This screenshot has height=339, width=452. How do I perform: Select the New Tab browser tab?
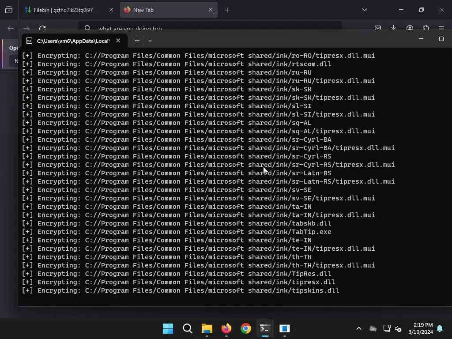[x=169, y=10]
